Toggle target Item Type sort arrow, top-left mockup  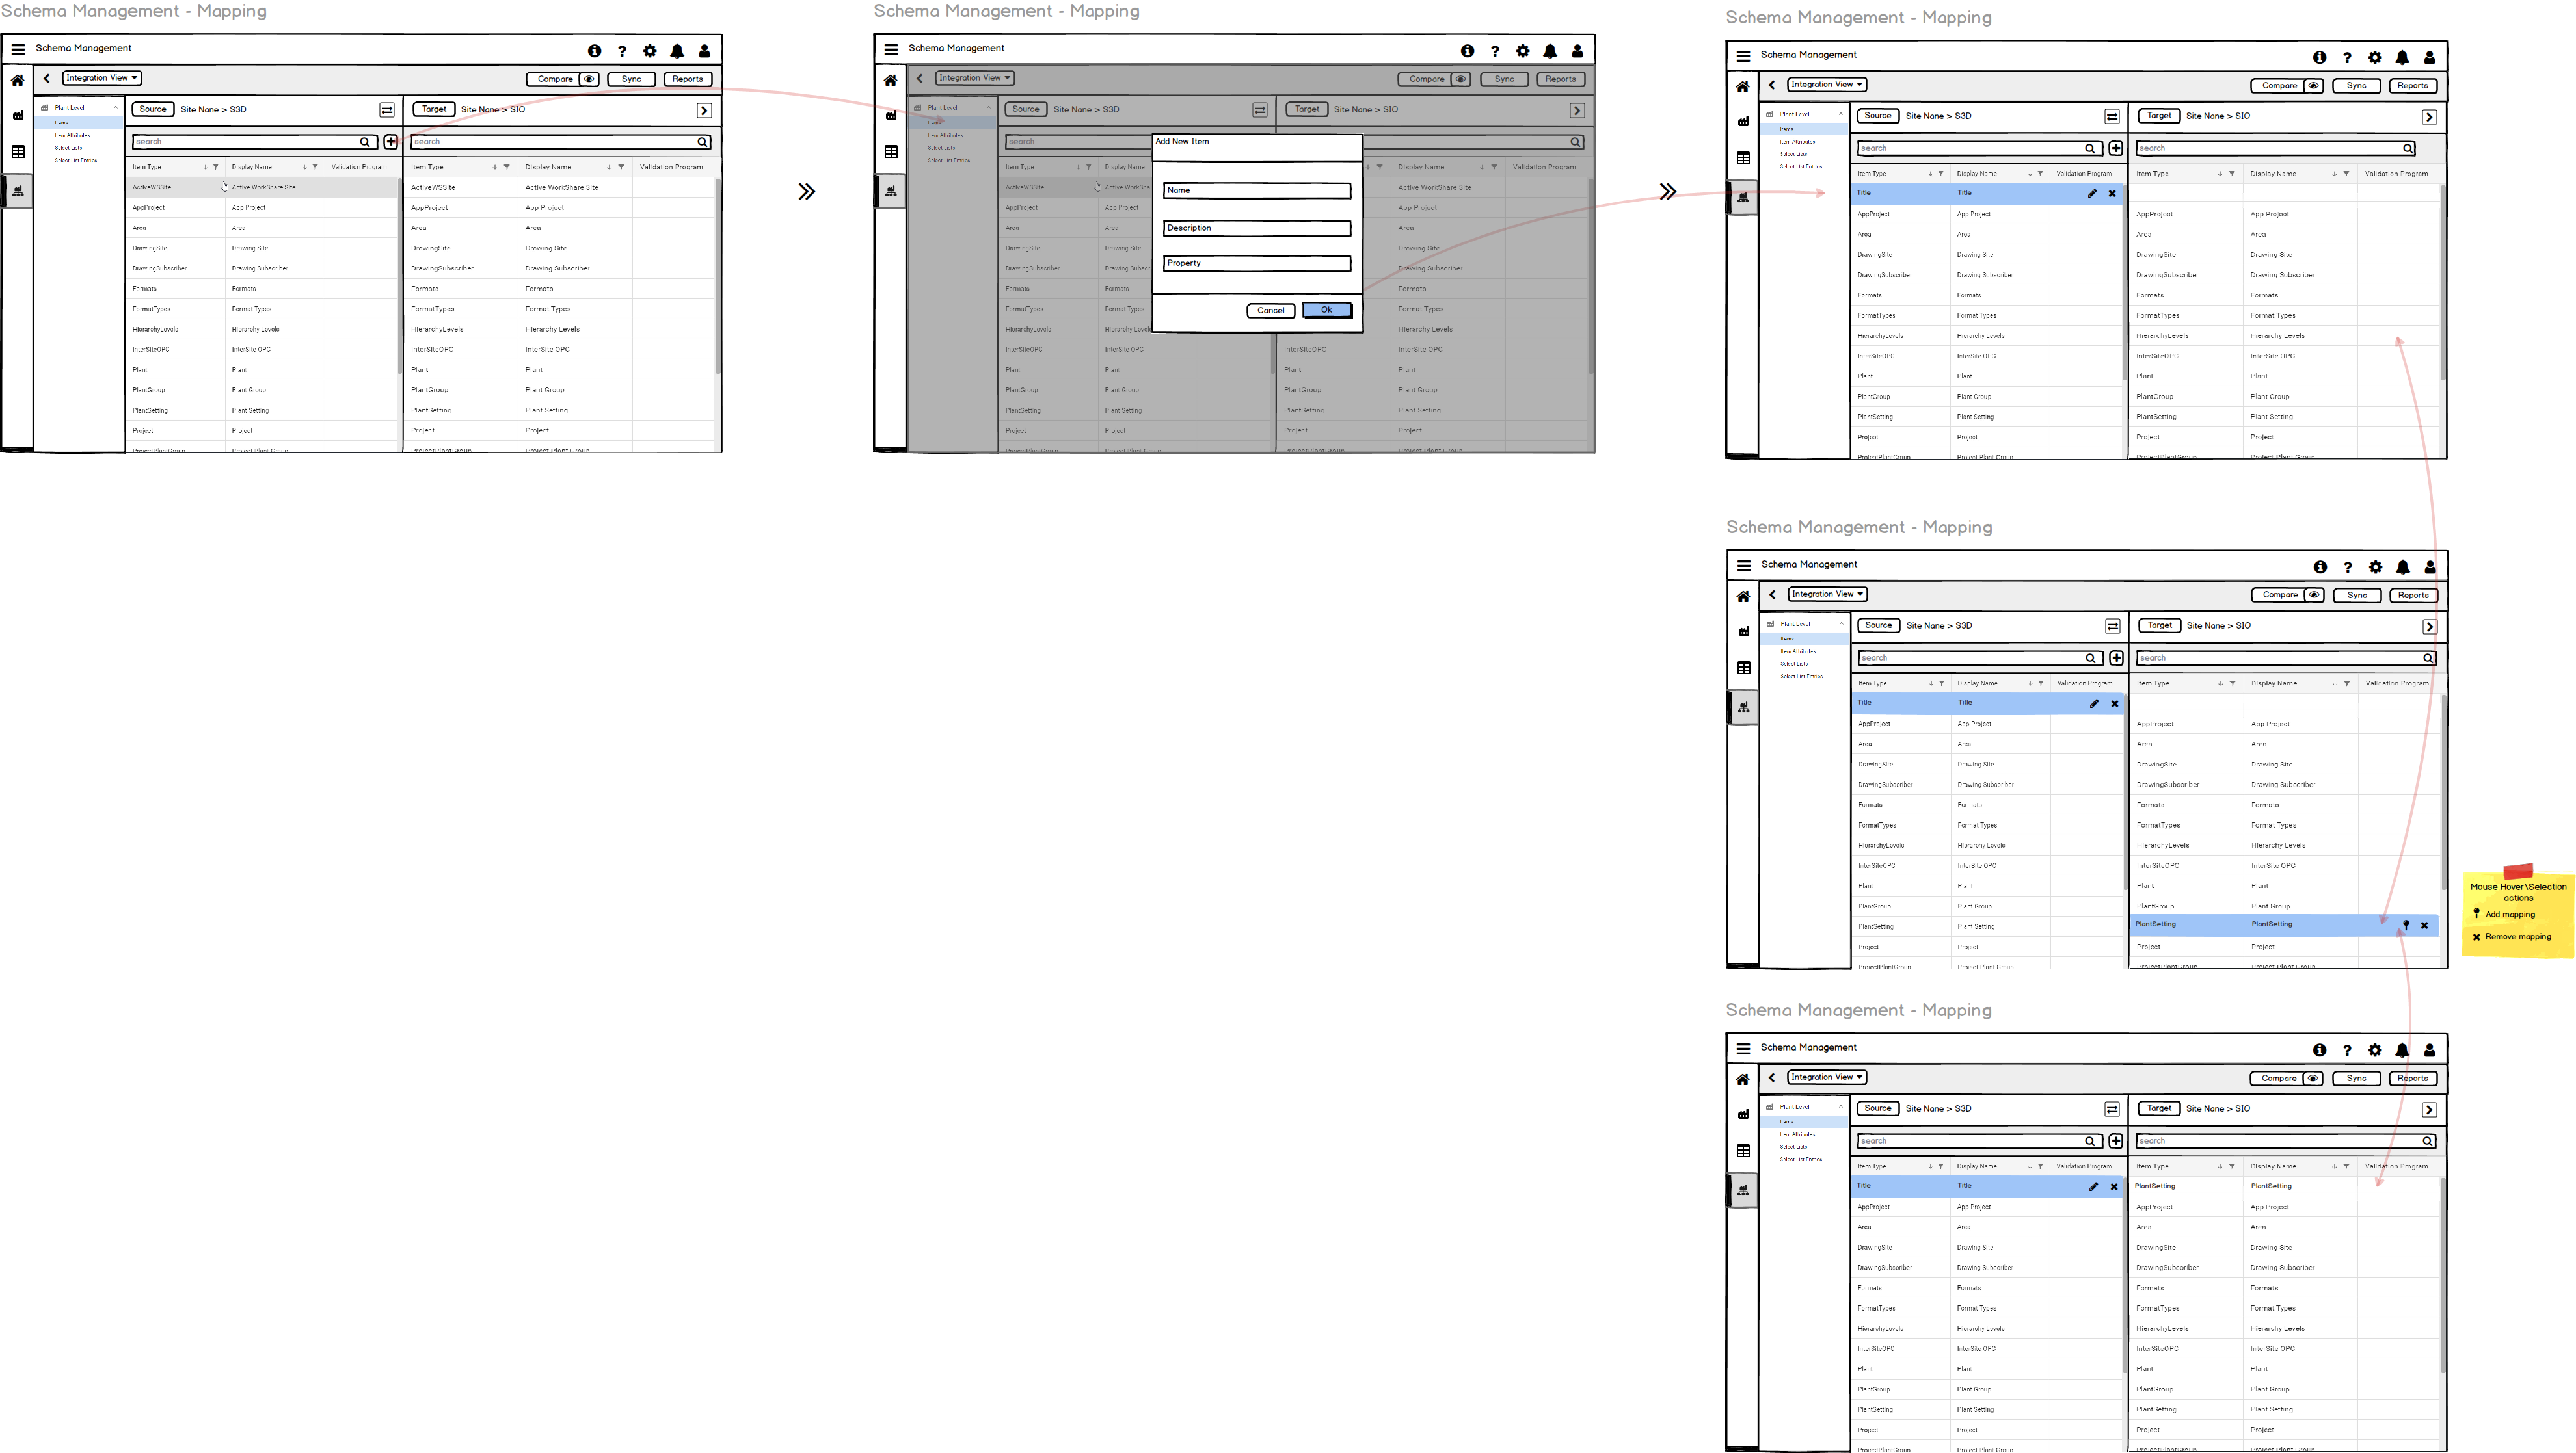pos(494,167)
